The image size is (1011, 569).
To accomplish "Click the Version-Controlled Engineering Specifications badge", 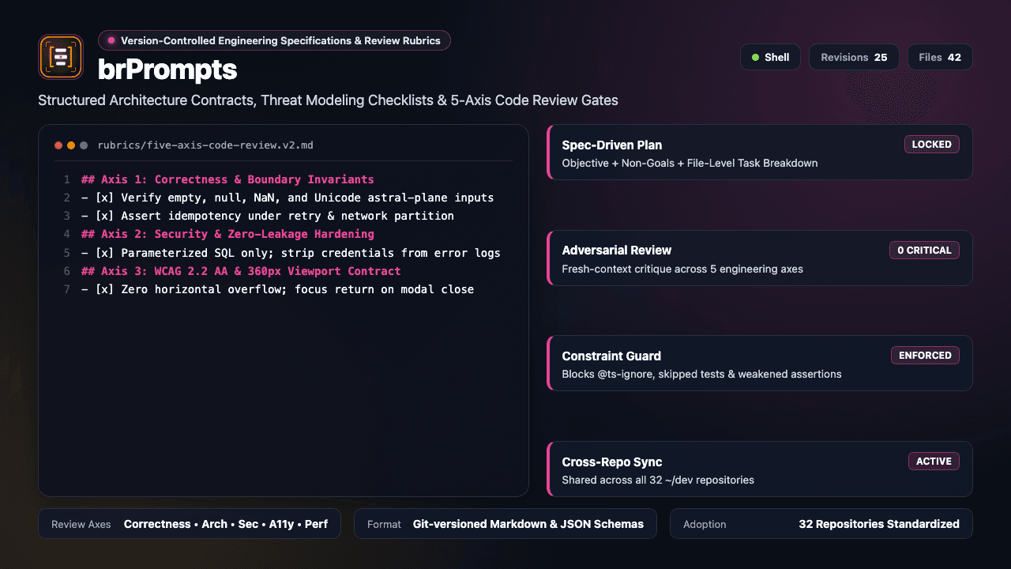I will pos(274,40).
